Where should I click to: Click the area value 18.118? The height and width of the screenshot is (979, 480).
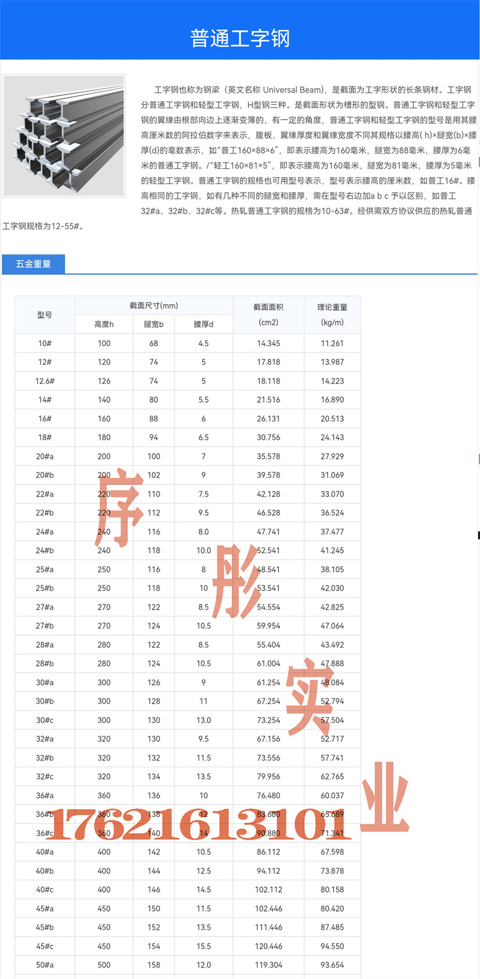pos(268,381)
